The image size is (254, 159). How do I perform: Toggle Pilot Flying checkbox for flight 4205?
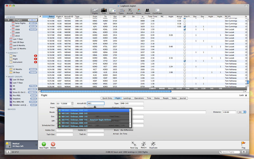click(x=185, y=58)
